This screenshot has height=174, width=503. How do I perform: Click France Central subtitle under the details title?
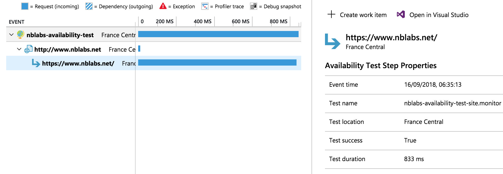click(365, 47)
